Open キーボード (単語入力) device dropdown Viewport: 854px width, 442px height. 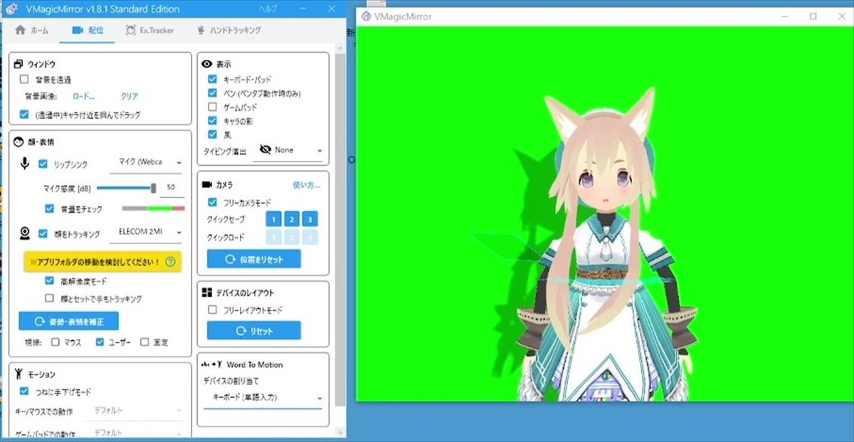[x=263, y=398]
